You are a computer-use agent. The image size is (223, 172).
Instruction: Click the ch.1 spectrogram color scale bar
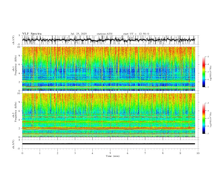pos(204,72)
